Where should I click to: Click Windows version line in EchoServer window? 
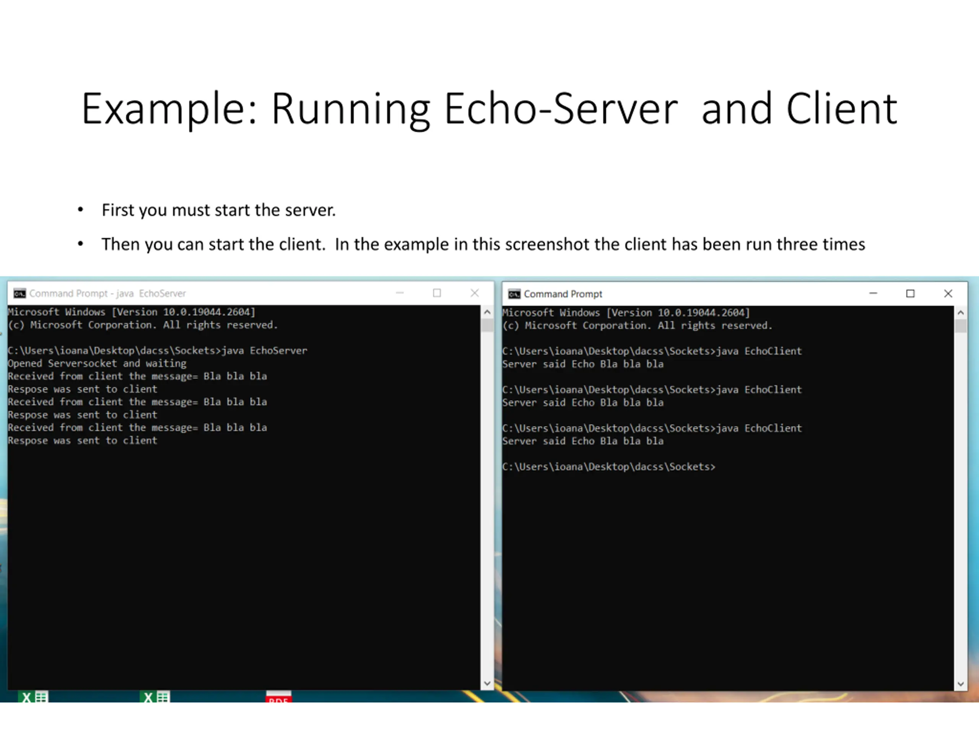(132, 312)
